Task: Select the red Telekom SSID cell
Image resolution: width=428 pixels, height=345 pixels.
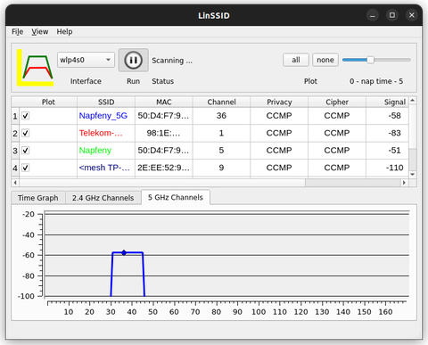Action: [x=106, y=133]
